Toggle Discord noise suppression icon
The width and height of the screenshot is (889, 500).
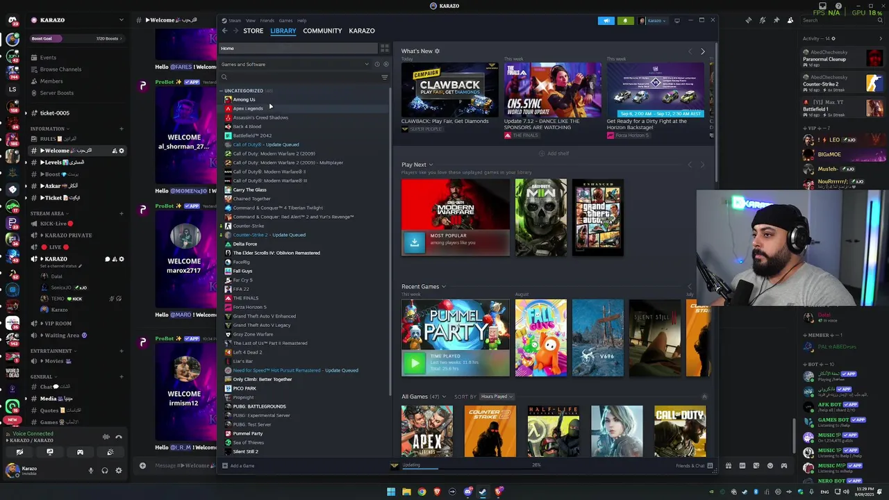pos(106,437)
